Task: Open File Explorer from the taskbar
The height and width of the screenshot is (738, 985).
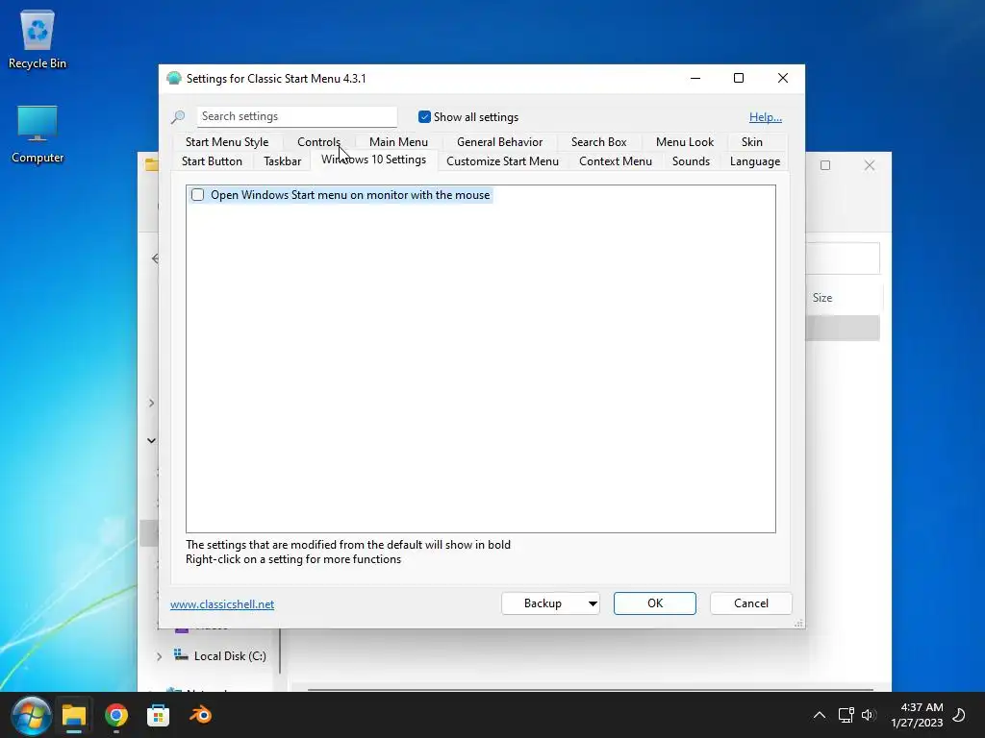Action: [x=73, y=715]
